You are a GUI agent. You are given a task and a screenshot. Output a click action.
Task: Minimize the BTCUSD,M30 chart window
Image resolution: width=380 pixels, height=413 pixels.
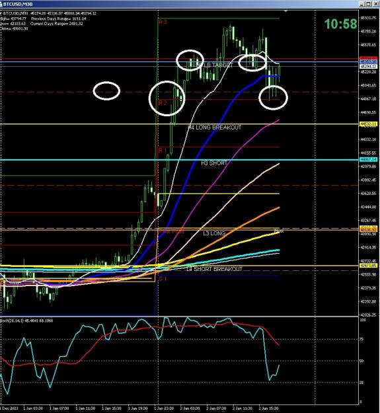362,4
